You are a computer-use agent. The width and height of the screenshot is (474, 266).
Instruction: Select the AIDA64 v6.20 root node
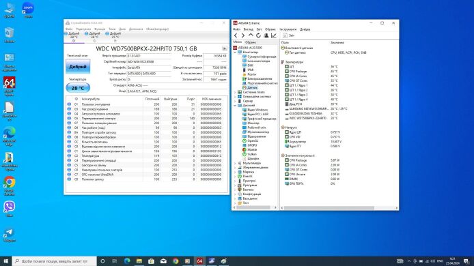tap(247, 48)
